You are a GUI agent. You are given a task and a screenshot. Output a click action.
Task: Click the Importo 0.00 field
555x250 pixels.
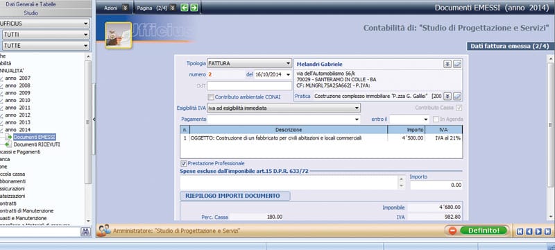tap(436, 185)
